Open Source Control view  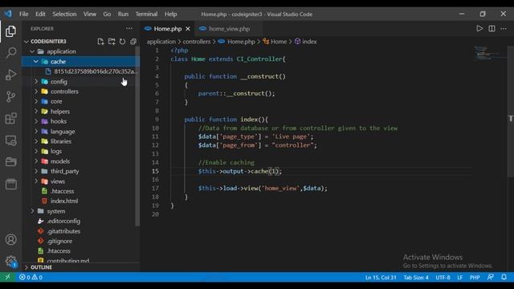click(10, 96)
